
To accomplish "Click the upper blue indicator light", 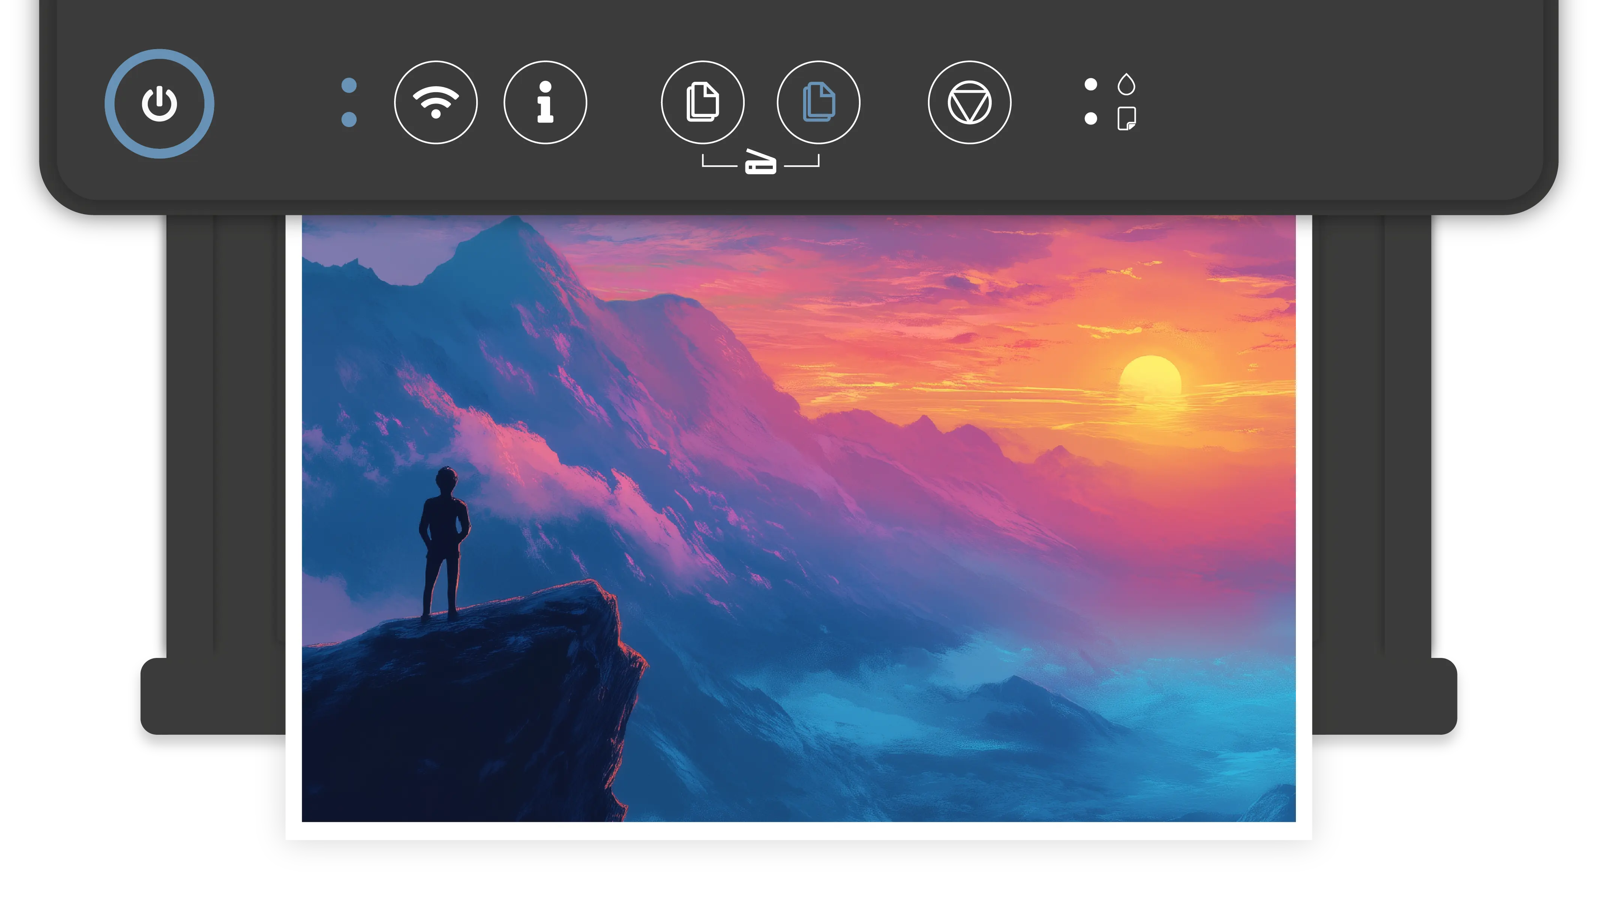I will point(350,85).
